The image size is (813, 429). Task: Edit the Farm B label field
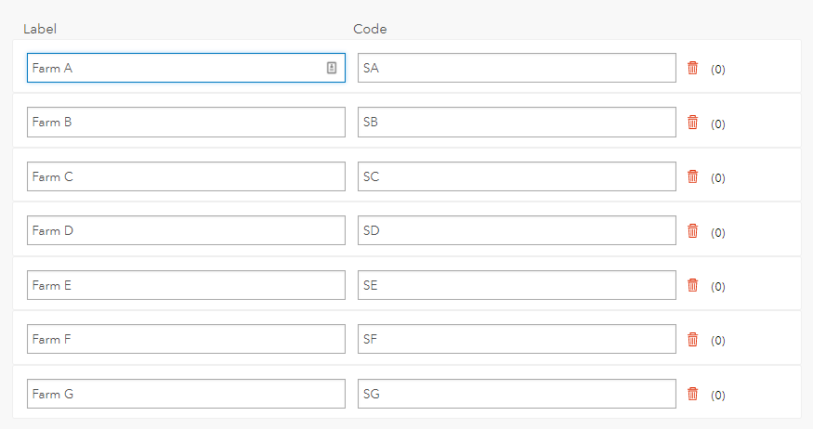pos(186,122)
